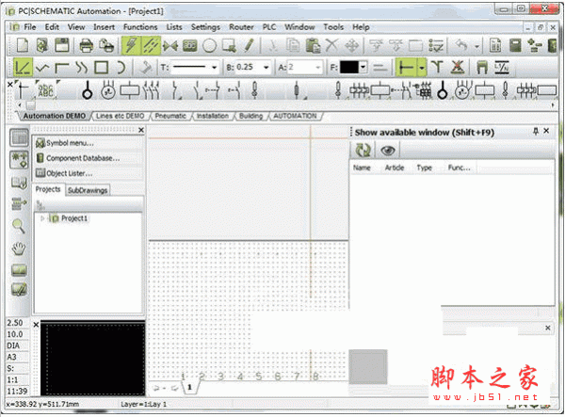Click the symbol bar horizontal scrollbar
The height and width of the screenshot is (417, 565).
284,105
